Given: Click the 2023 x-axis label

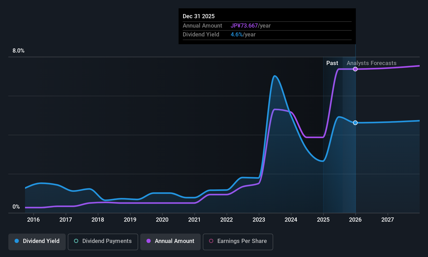Looking at the screenshot, I should coord(259,220).
